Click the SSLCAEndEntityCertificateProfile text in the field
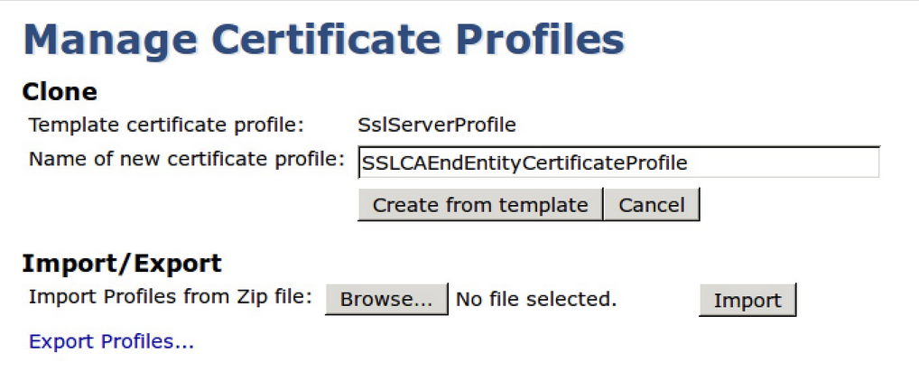 pos(524,163)
